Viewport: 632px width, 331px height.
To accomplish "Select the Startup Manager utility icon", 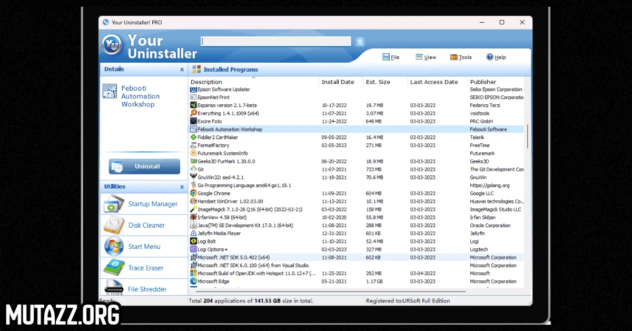I will click(x=112, y=204).
